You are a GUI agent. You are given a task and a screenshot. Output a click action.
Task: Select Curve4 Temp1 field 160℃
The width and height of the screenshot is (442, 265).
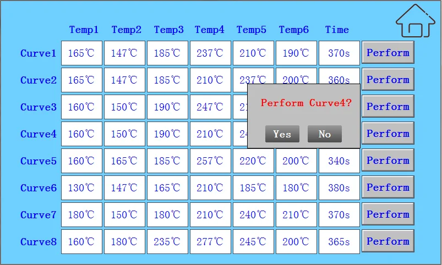(82, 134)
